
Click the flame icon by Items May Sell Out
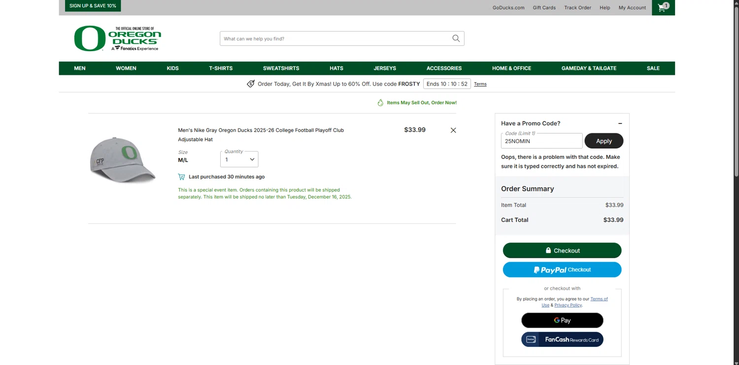pyautogui.click(x=380, y=103)
